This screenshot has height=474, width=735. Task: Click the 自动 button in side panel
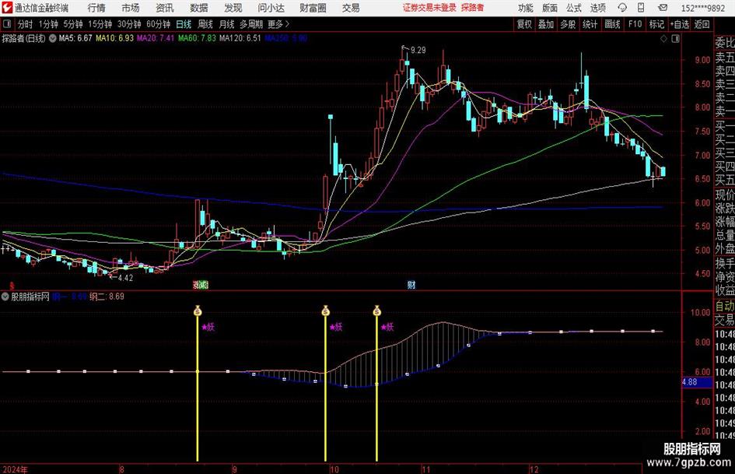point(725,306)
